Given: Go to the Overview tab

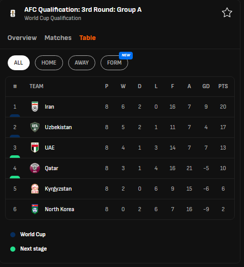Looking at the screenshot, I should point(22,38).
